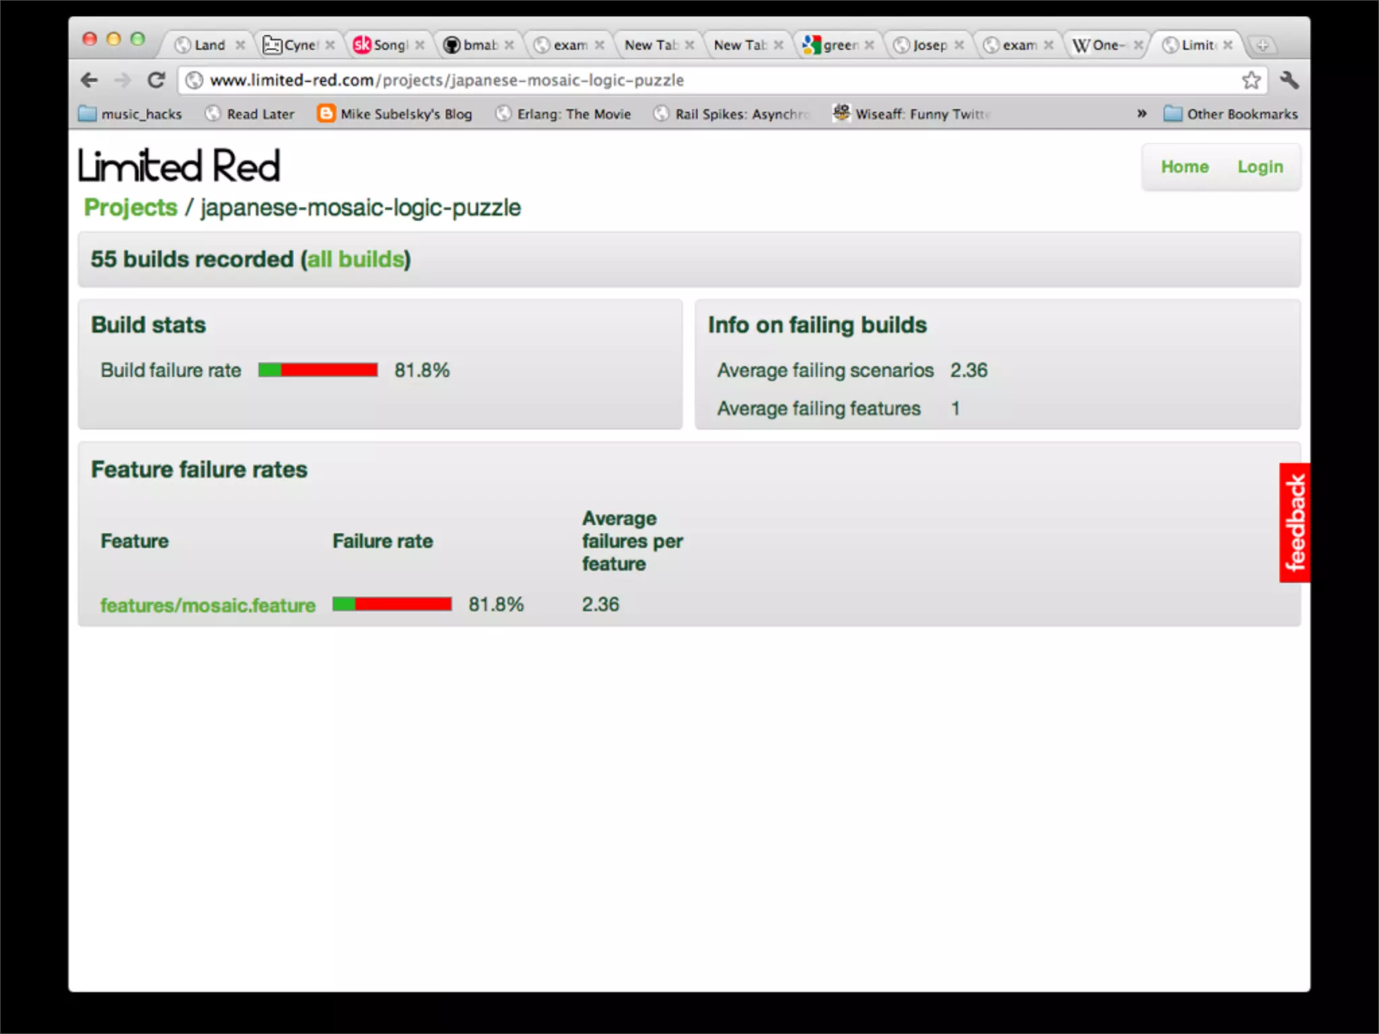The image size is (1379, 1034).
Task: Open the Other Bookmarks folder
Action: click(x=1231, y=114)
